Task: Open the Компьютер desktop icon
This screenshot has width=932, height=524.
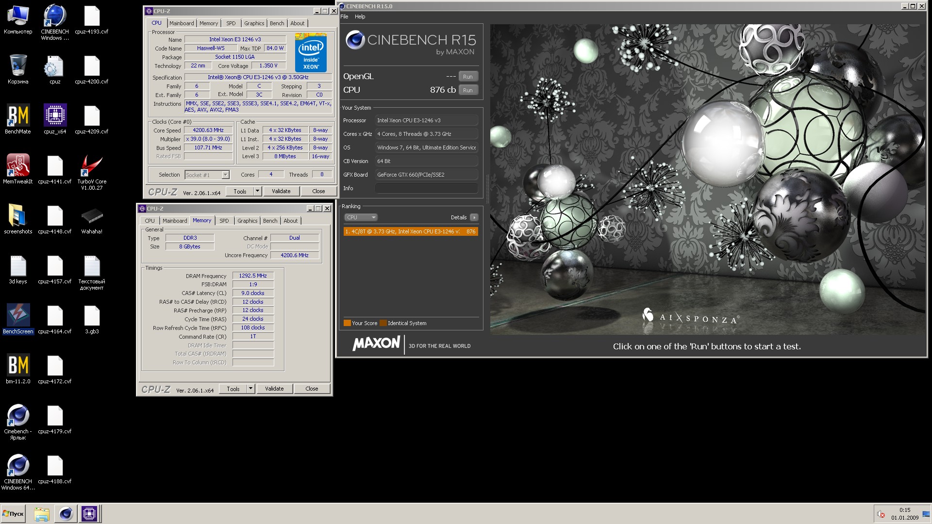Action: point(18,20)
